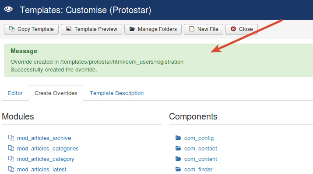
Task: Click the copy icon beside mod_articles_categories
Action: tap(11, 148)
